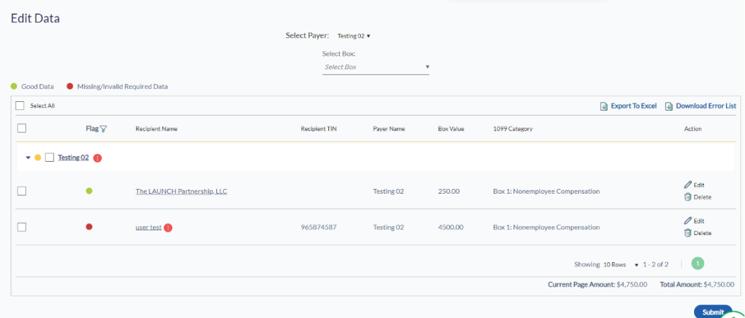The height and width of the screenshot is (318, 745).
Task: Click the Edit Data page heading
Action: [x=35, y=18]
